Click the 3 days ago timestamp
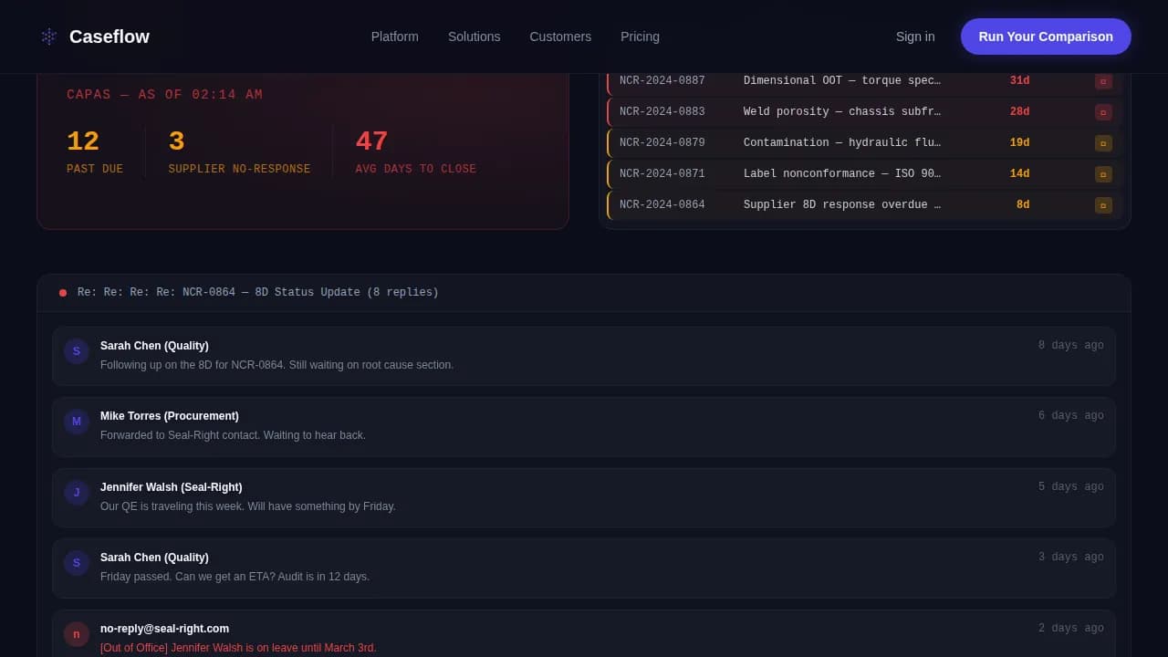This screenshot has width=1168, height=657. pos(1071,558)
